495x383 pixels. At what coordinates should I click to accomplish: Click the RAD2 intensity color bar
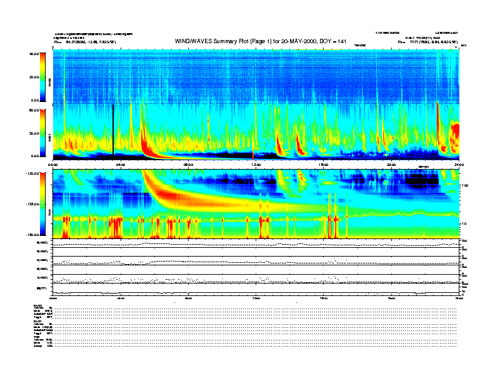click(x=42, y=77)
